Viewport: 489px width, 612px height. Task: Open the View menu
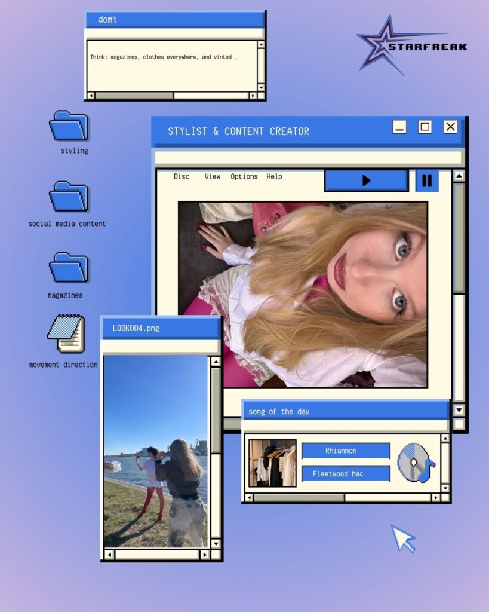[213, 177]
